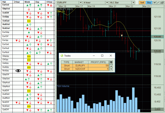Click the 2,855 tick volume label
Image resolution: width=165 pixels, height=113 pixels.
[x=157, y=109]
